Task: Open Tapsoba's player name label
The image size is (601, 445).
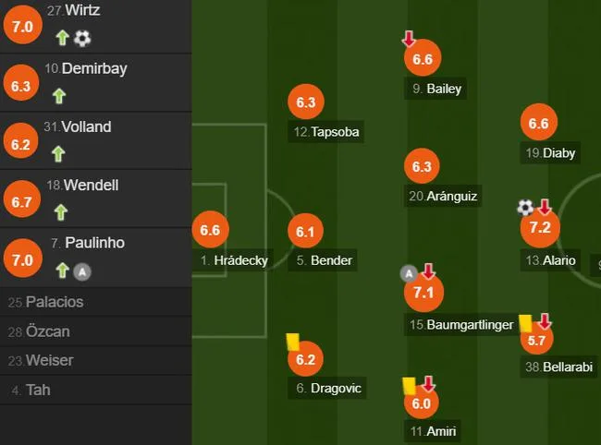Action: (325, 132)
